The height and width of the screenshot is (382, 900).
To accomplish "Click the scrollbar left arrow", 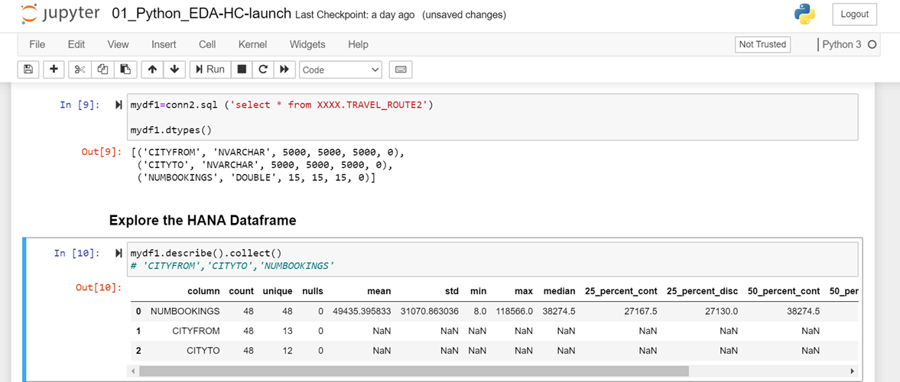I will [134, 371].
